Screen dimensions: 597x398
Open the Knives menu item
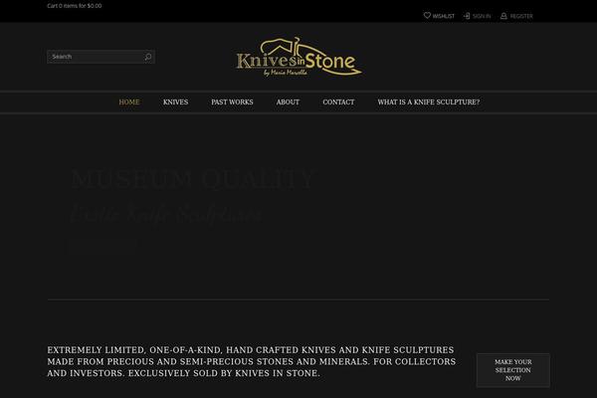[x=175, y=102]
